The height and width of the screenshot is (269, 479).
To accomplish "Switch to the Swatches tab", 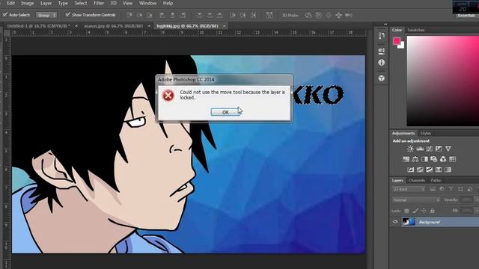I will click(x=416, y=30).
